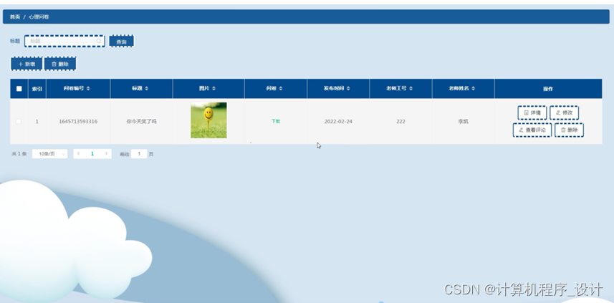
Task: Click the teacher ID cell 222
Action: pyautogui.click(x=400, y=121)
